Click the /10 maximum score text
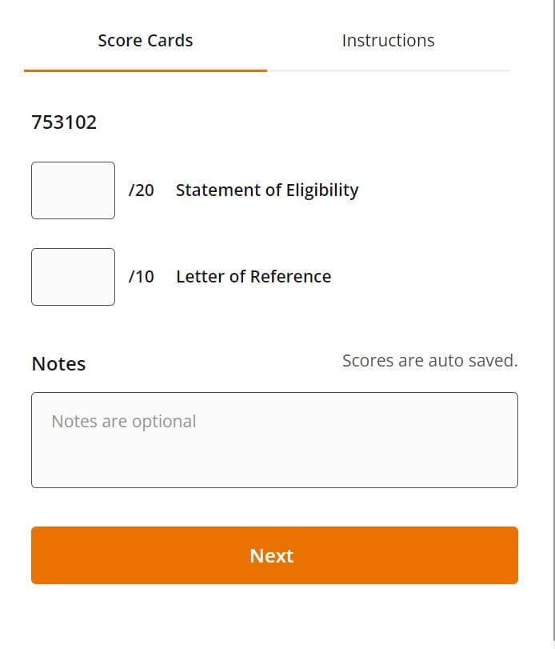The height and width of the screenshot is (649, 555). (x=142, y=277)
